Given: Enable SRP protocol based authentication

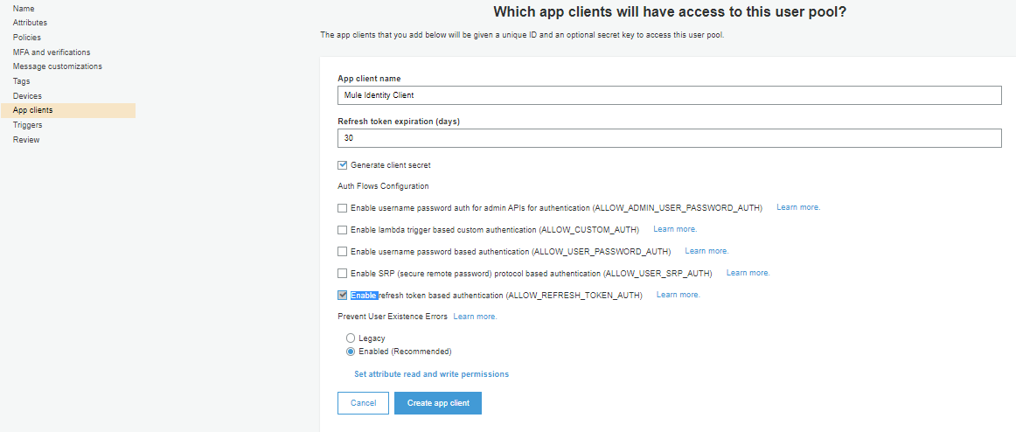Looking at the screenshot, I should [x=343, y=274].
